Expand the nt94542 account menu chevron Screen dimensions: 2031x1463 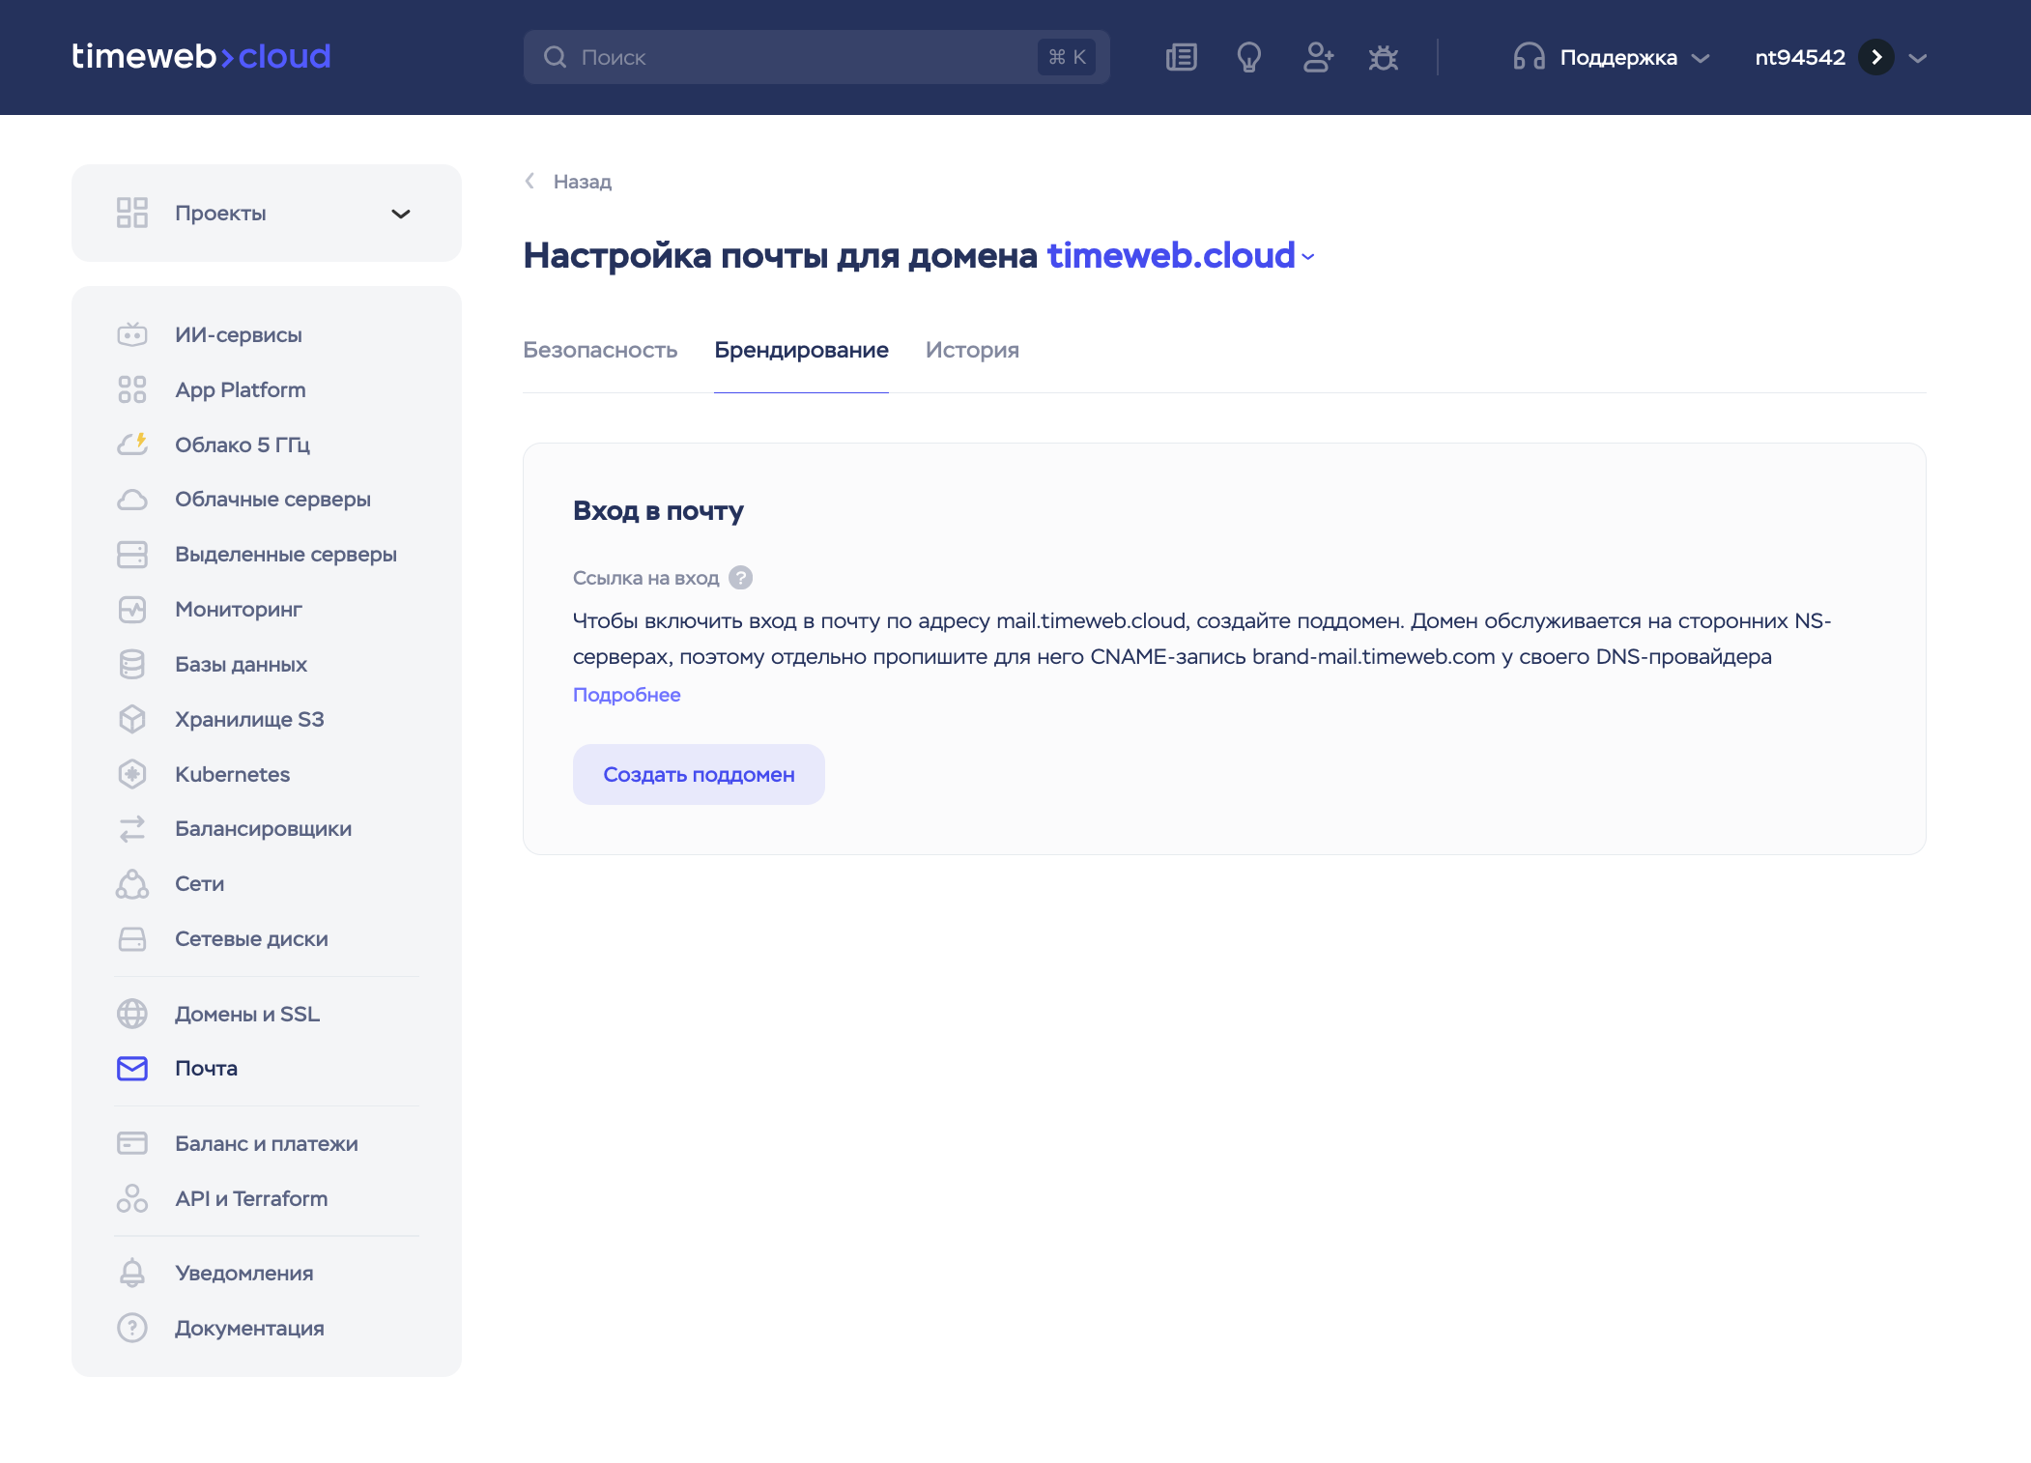coord(1918,58)
